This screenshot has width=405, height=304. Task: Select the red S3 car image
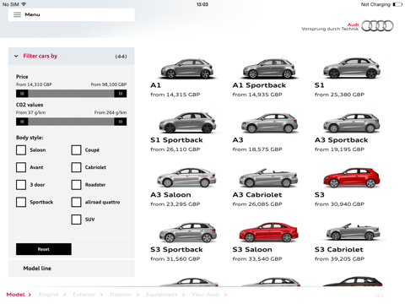(352, 177)
